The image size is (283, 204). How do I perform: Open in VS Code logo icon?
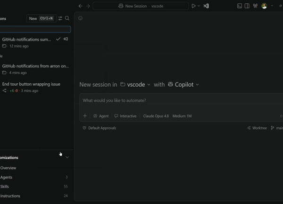[206, 6]
